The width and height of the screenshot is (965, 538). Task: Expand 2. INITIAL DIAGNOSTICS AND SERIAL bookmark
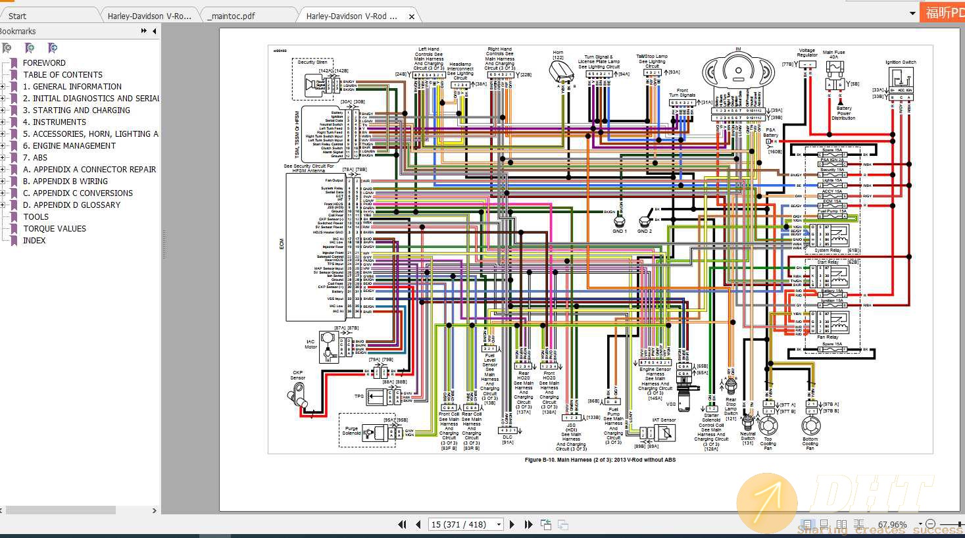point(3,99)
